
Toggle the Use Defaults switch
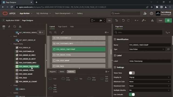[x=132, y=95]
